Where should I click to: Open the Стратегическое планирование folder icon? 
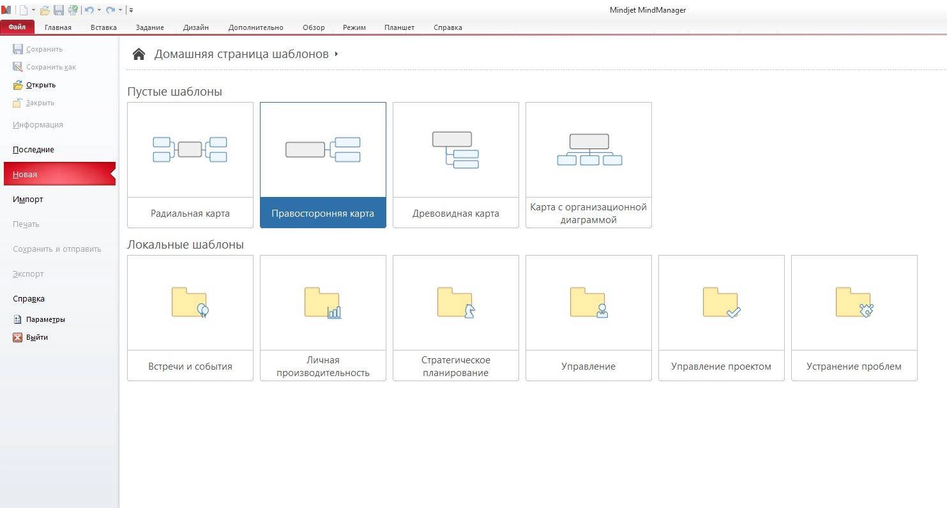pos(456,303)
